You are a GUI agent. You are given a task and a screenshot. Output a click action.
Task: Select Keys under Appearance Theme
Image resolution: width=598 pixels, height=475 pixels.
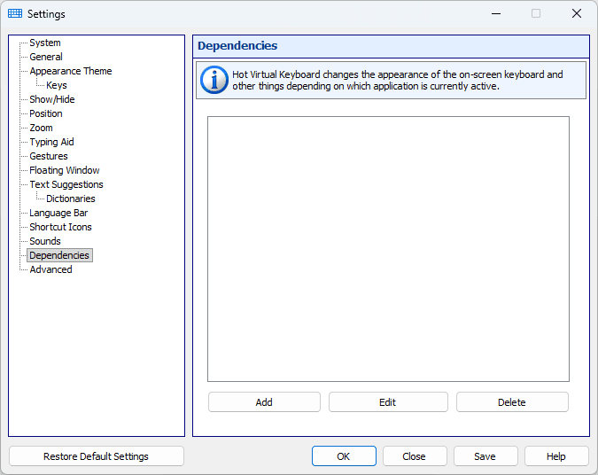click(x=57, y=85)
